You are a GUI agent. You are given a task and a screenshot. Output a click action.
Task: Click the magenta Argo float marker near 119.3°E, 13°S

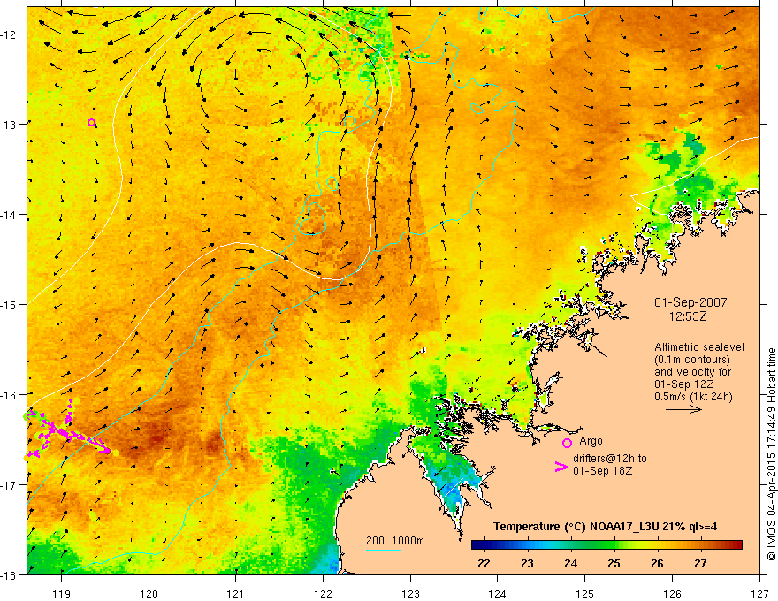point(91,123)
